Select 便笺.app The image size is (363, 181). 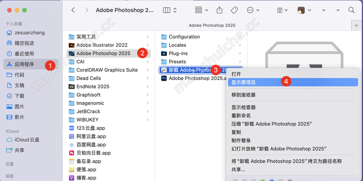pyautogui.click(x=109, y=170)
